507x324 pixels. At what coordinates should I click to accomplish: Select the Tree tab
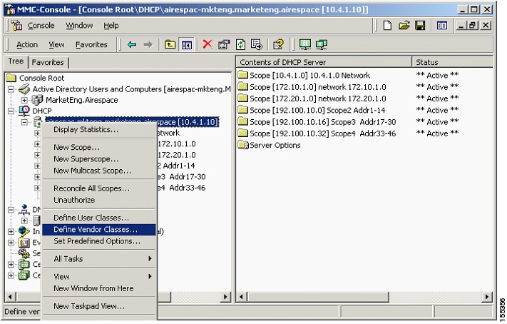[x=16, y=61]
